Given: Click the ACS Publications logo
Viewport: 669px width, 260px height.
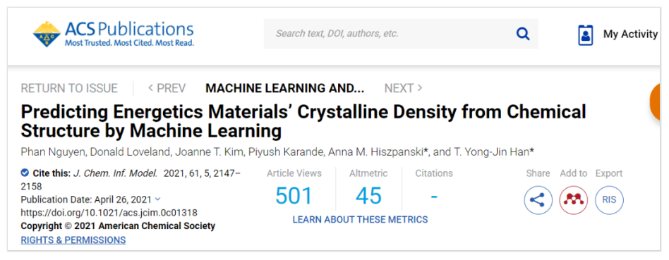Looking at the screenshot, I should click(113, 34).
